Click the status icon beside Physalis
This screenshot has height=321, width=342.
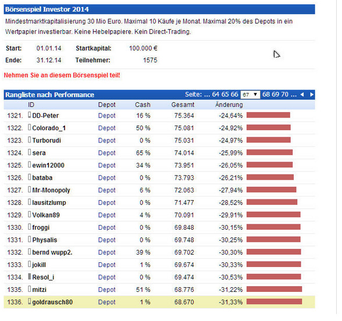coord(30,239)
